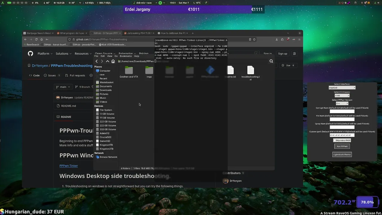Go up to parent folder in file manager
Viewport: 382px width, 215px height.
click(x=107, y=61)
